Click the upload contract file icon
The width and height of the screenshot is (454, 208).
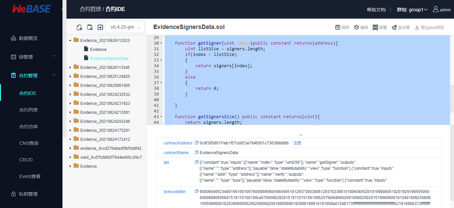point(100,27)
